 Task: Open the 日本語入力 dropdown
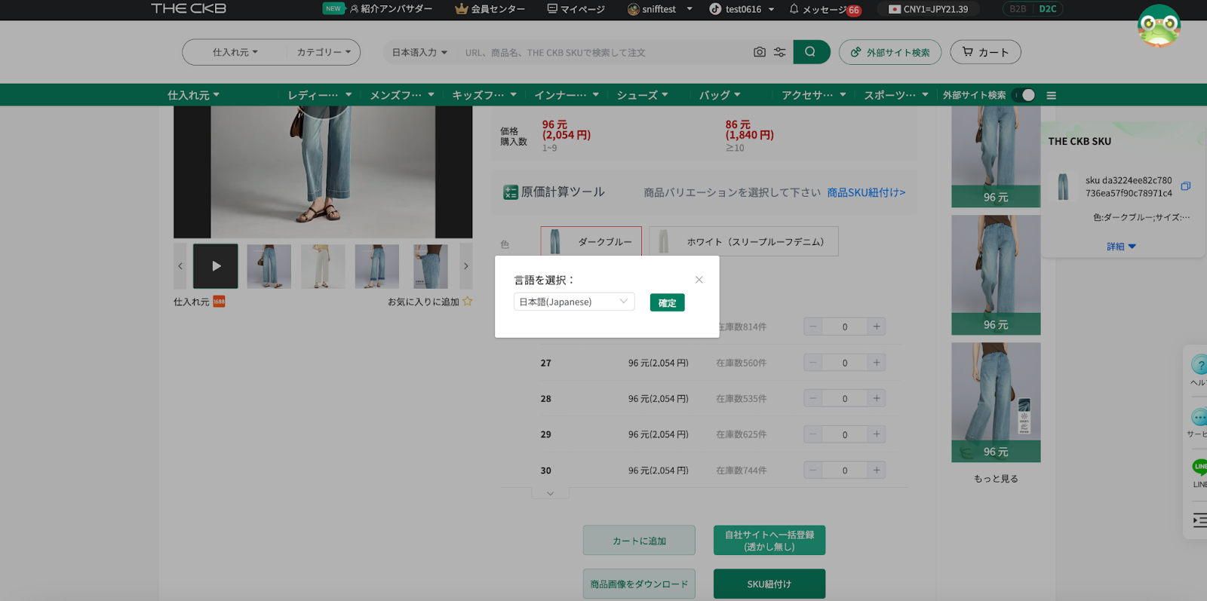[x=419, y=52]
